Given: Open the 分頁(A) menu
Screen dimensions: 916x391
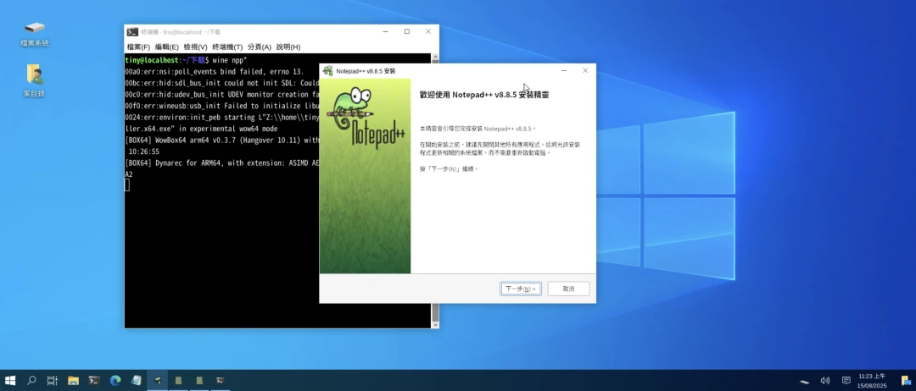Looking at the screenshot, I should pos(260,47).
